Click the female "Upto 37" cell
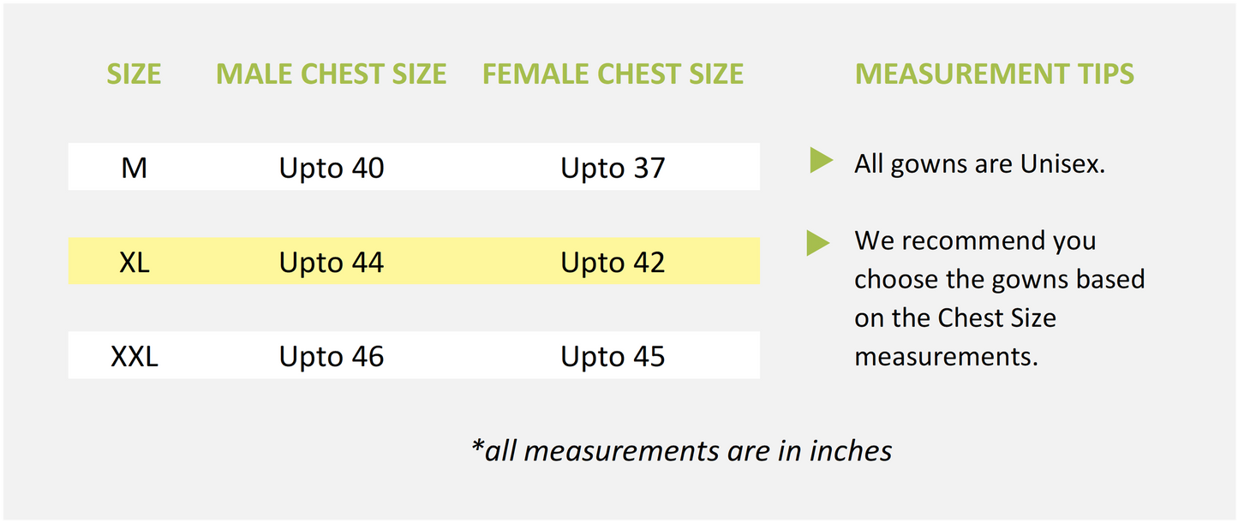 pos(613,168)
